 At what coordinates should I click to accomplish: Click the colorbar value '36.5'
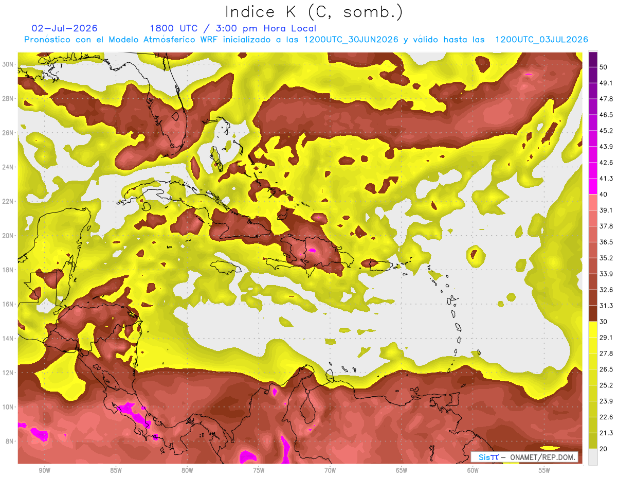pyautogui.click(x=606, y=242)
